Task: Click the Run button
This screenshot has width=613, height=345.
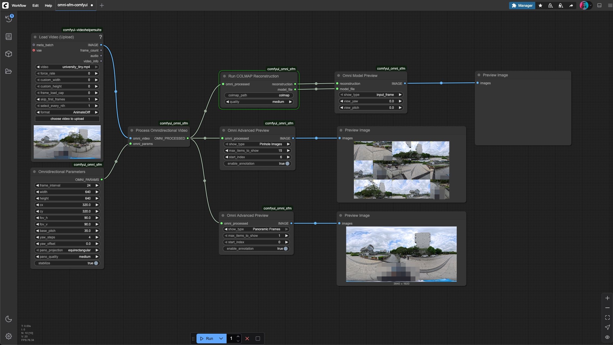Action: coord(207,339)
